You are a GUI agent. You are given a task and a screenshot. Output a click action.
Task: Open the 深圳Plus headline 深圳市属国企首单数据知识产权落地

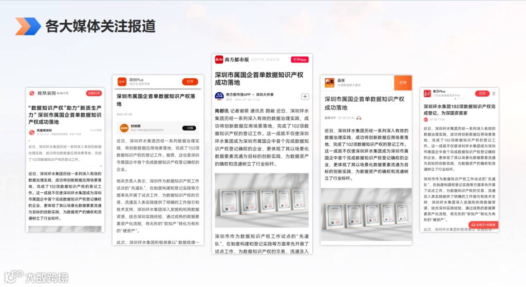156,100
